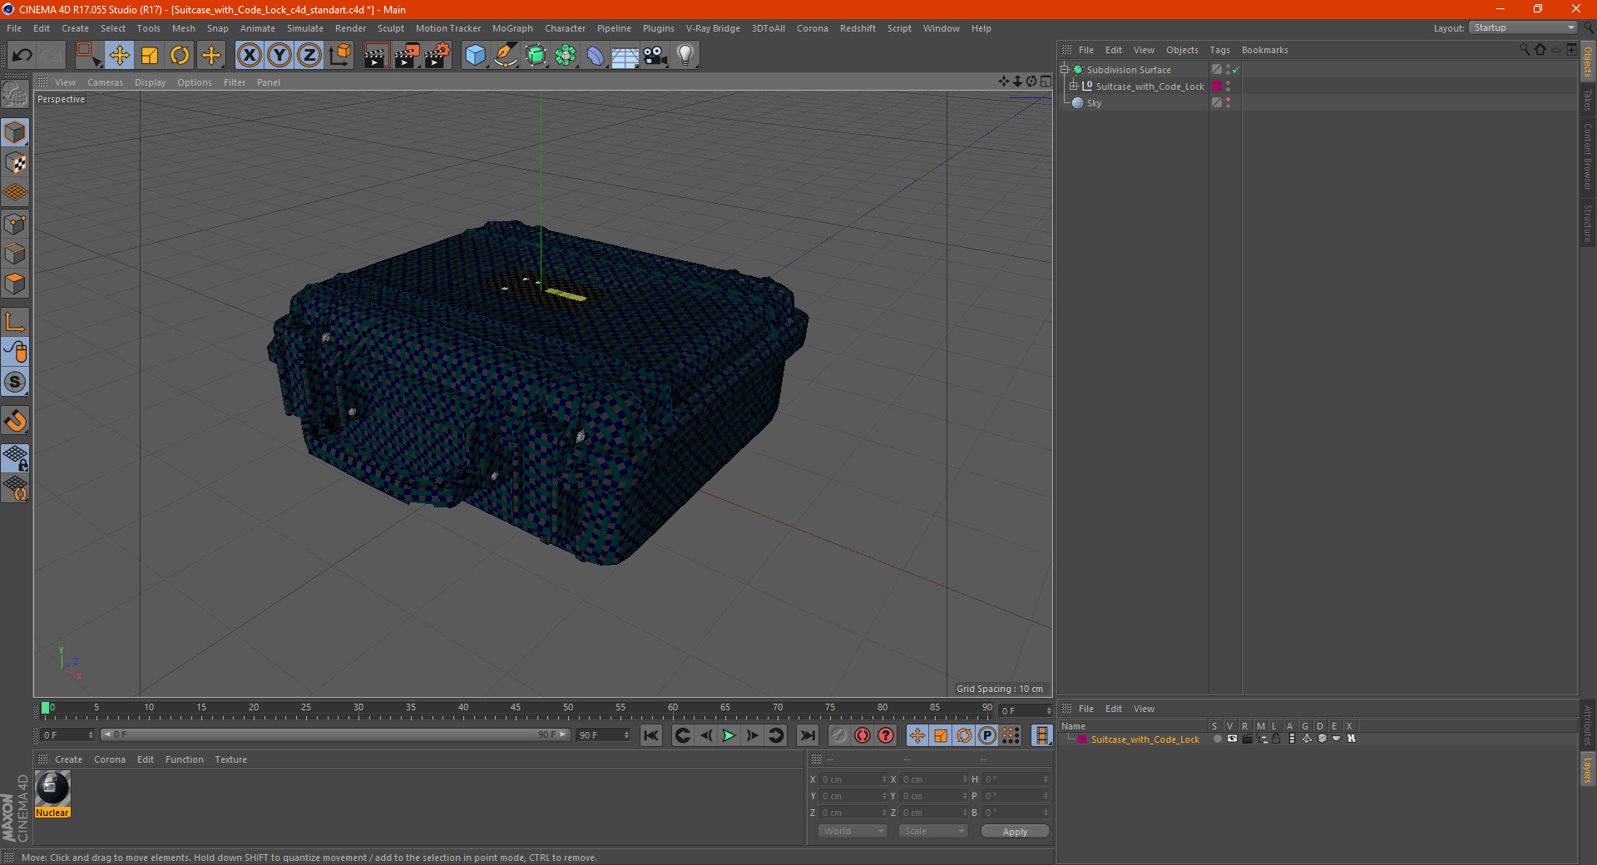Viewport: 1597px width, 865px height.
Task: Switch to Polygons mode
Action: (x=15, y=284)
